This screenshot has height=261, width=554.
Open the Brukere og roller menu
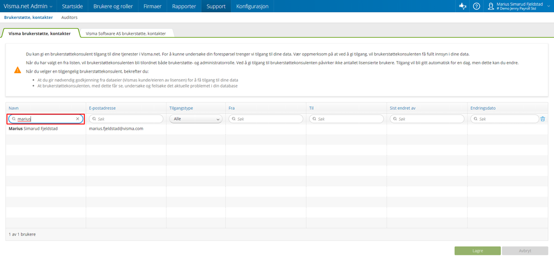[113, 6]
